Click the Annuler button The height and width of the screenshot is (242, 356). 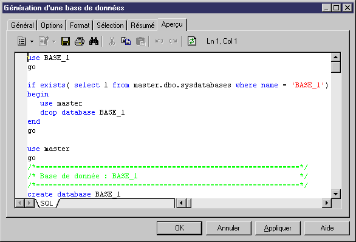pos(228,228)
